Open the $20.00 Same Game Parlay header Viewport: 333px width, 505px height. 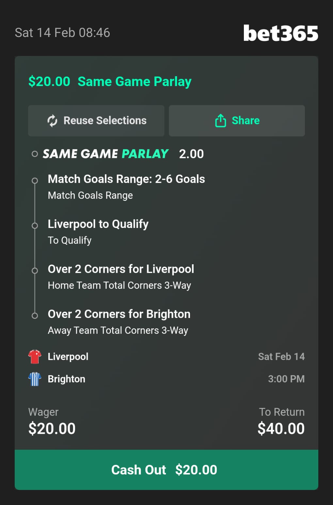tap(110, 81)
